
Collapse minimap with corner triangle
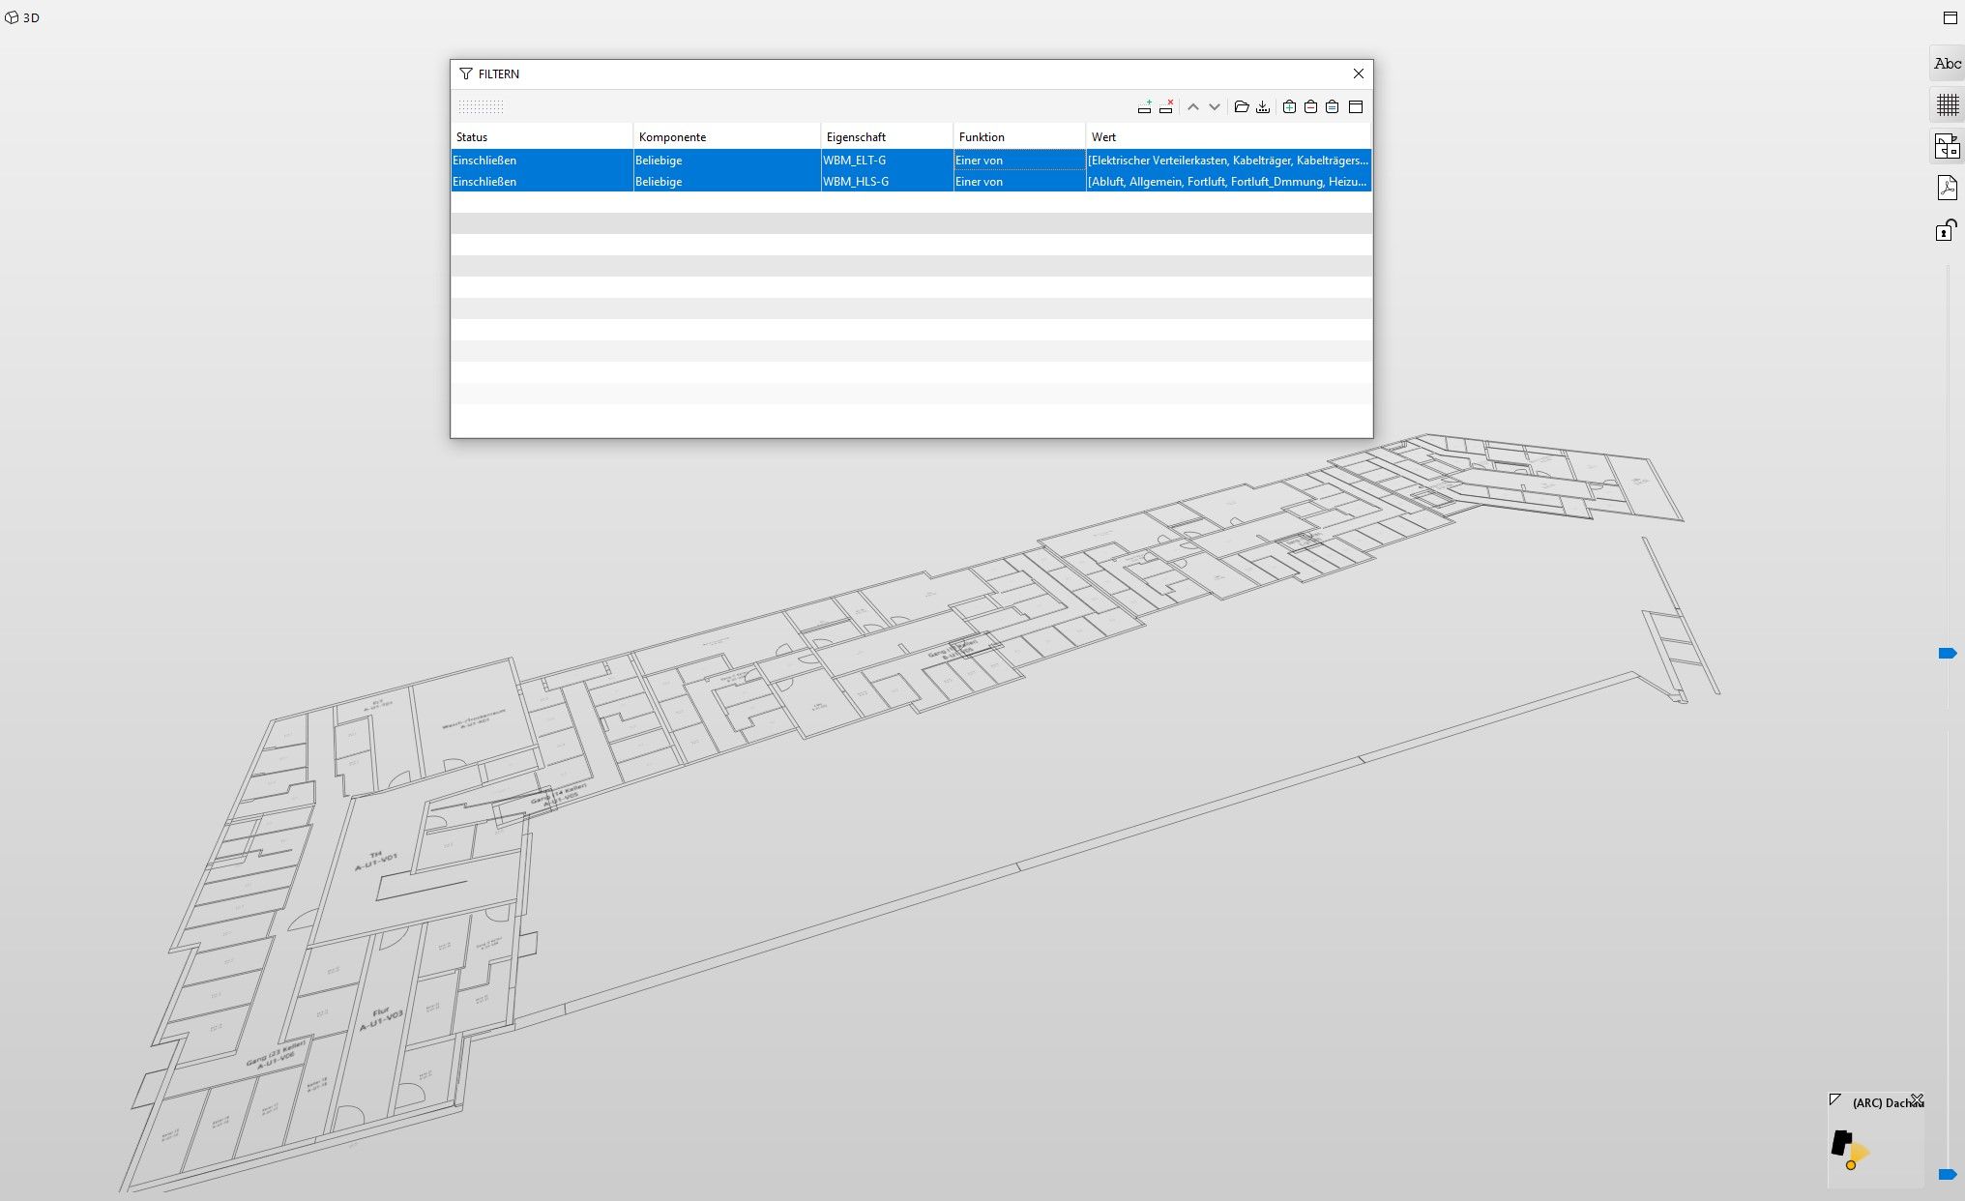(1834, 1099)
